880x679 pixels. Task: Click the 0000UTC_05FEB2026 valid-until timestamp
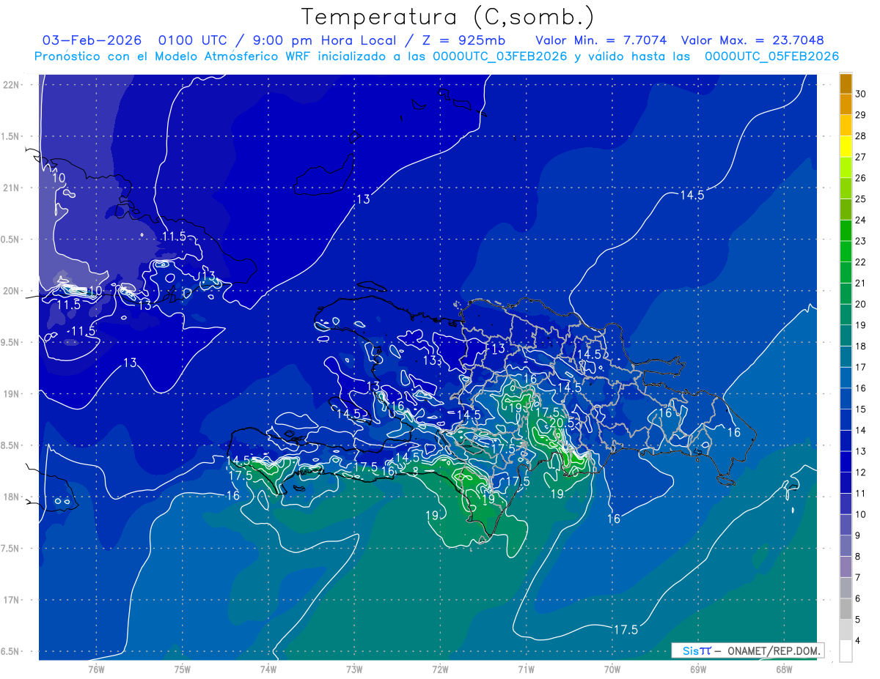771,56
